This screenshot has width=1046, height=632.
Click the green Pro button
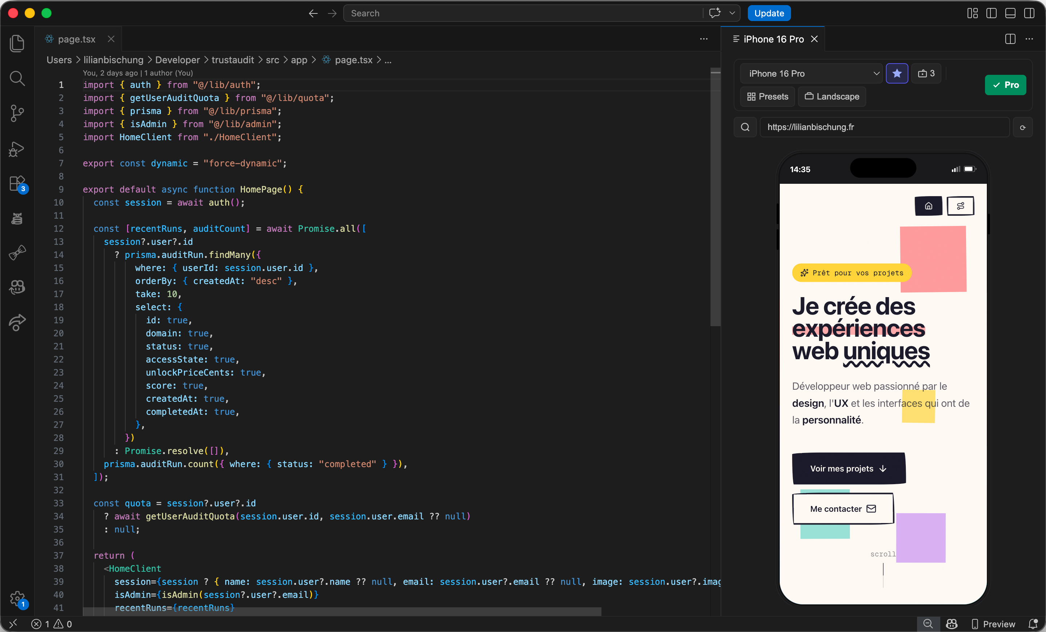point(1005,85)
